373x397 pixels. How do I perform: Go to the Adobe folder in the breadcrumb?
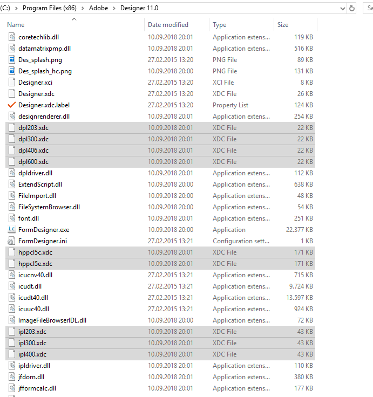tap(98, 8)
